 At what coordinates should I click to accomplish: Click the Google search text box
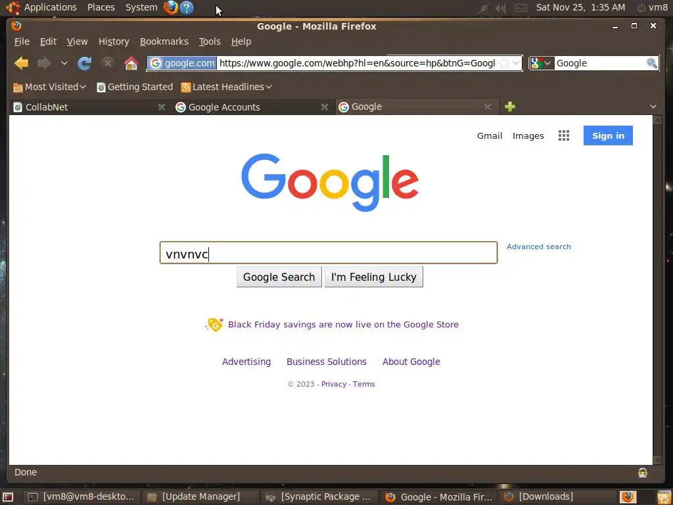tap(329, 252)
